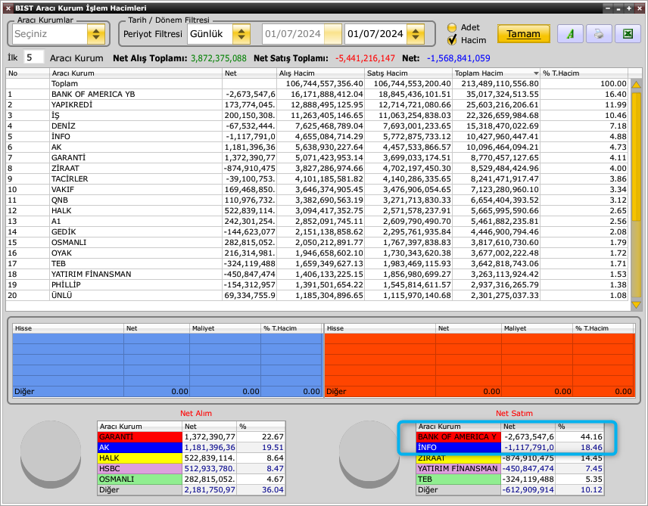Select the PHİLLİP row
This screenshot has height=506, width=648.
tap(317, 285)
